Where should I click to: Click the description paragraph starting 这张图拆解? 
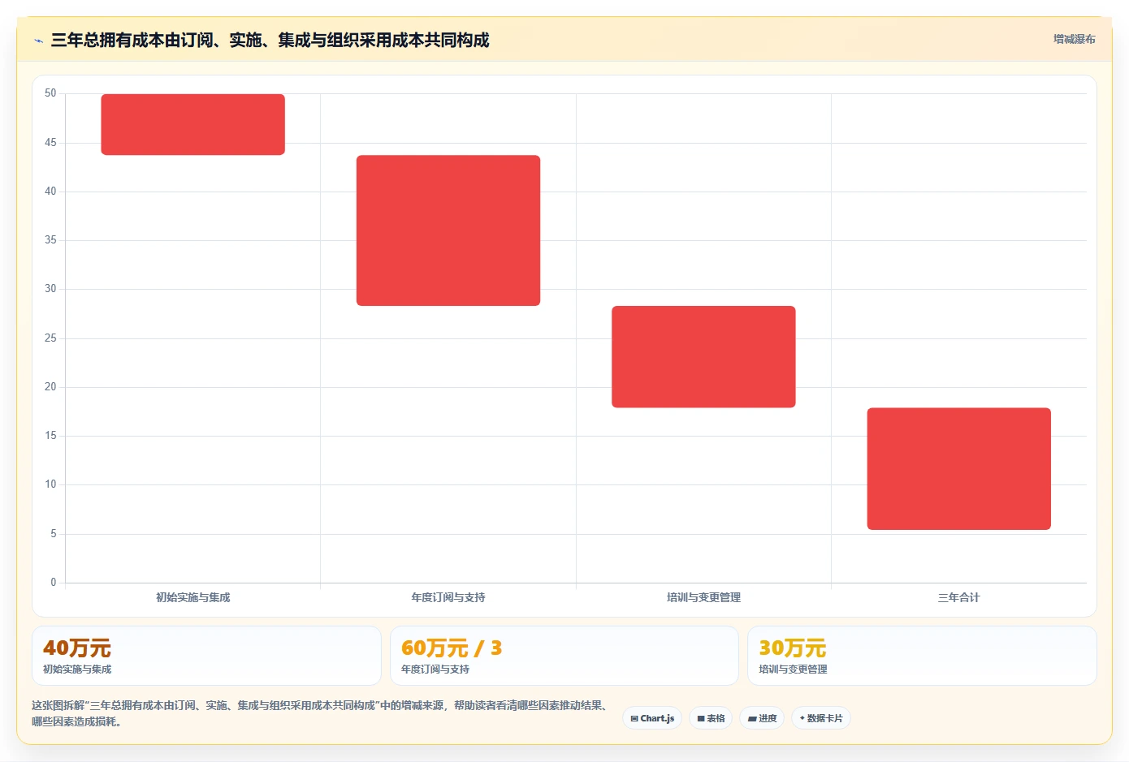coord(321,713)
